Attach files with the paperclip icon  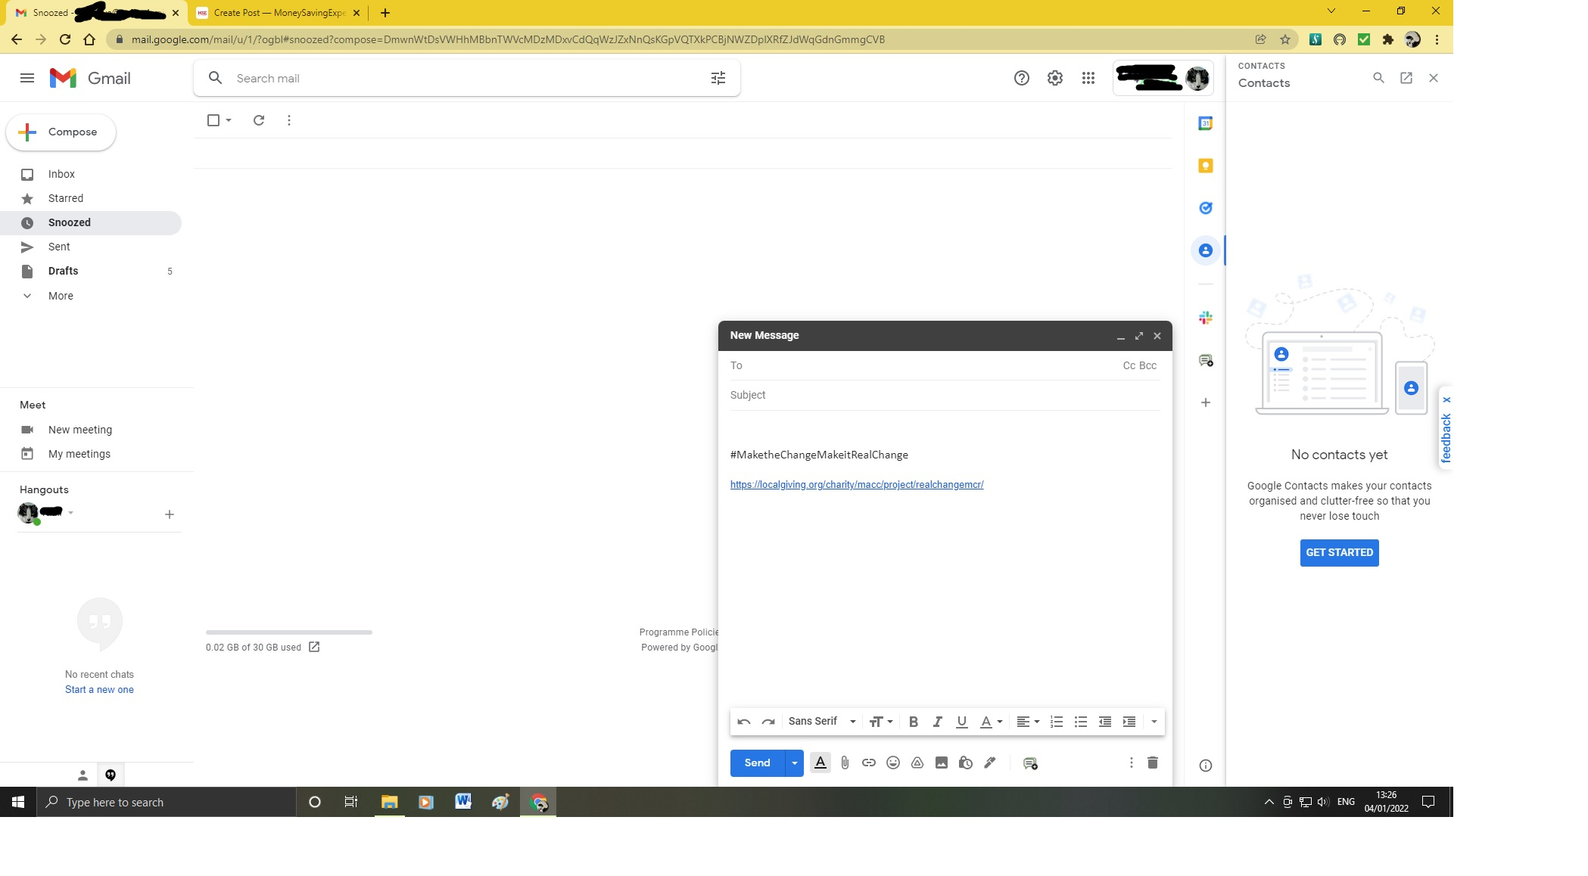(845, 763)
